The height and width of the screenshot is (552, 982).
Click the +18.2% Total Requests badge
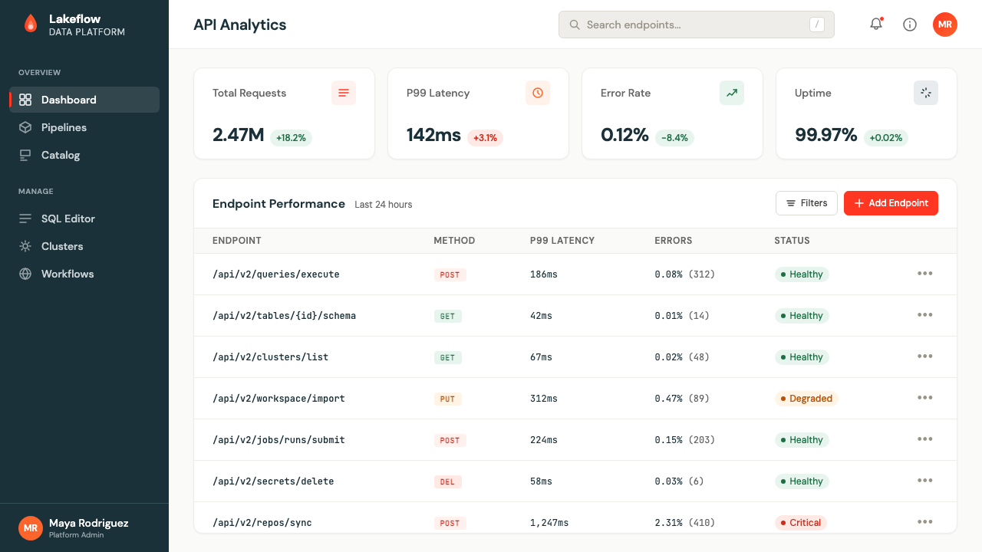291,138
